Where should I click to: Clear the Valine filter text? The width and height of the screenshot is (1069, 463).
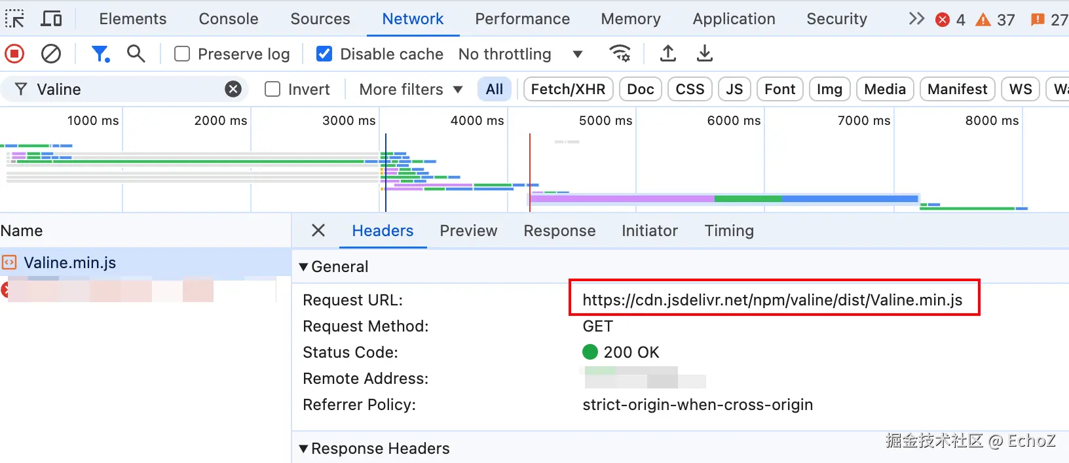pyautogui.click(x=233, y=89)
